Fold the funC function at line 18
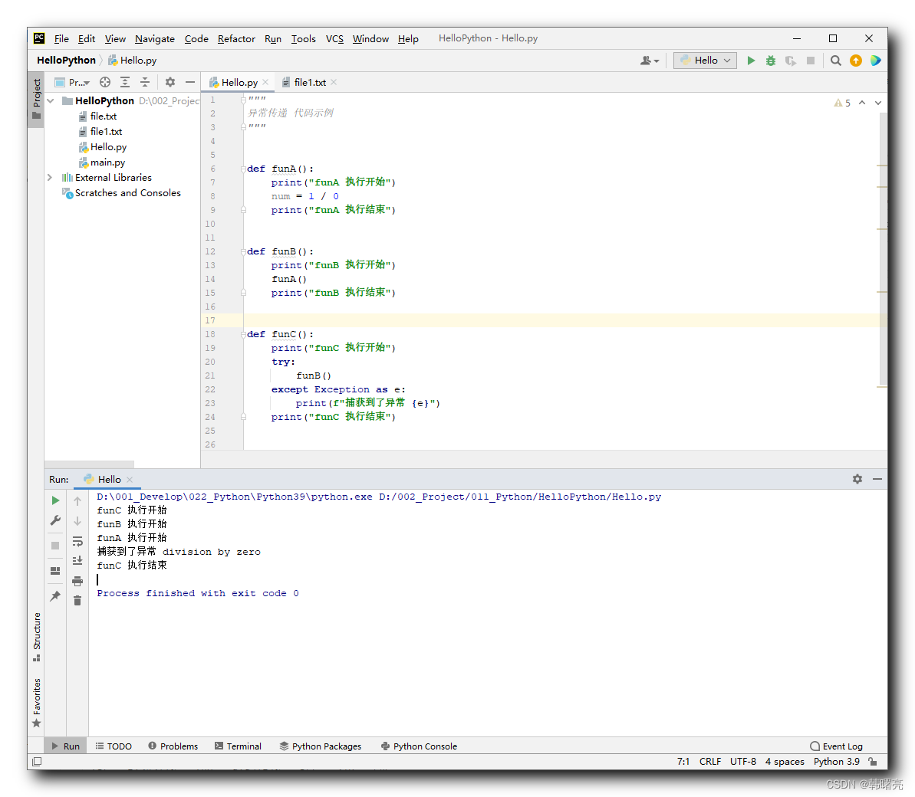915x797 pixels. (x=243, y=335)
